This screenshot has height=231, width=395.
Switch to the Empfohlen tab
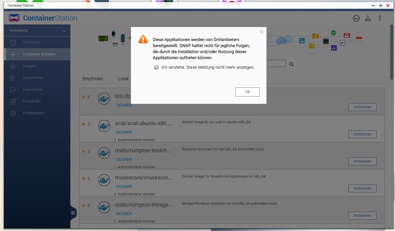coord(93,79)
